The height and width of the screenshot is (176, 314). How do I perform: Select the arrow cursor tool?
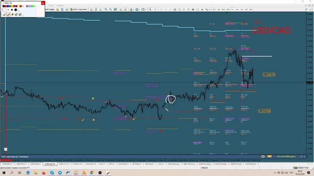coord(151,9)
